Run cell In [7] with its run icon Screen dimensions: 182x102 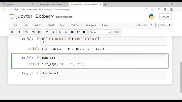pos(38,58)
